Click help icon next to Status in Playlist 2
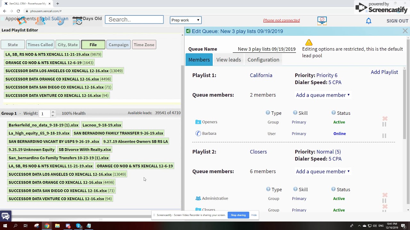Viewport: 410px width, 230px height. tap(333, 189)
